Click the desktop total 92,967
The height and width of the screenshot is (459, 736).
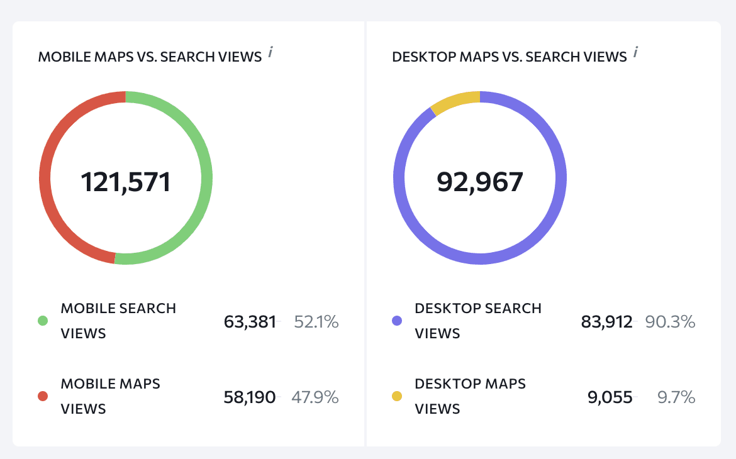click(480, 182)
